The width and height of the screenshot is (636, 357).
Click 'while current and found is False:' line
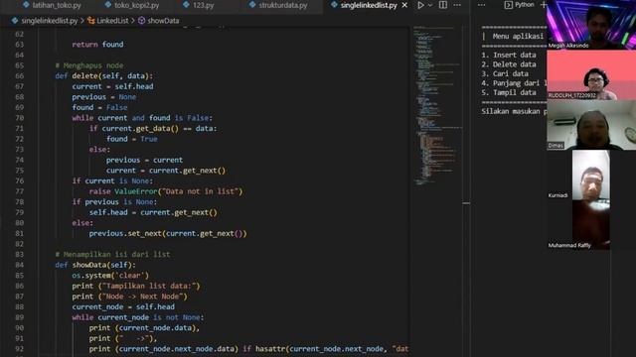coord(142,118)
